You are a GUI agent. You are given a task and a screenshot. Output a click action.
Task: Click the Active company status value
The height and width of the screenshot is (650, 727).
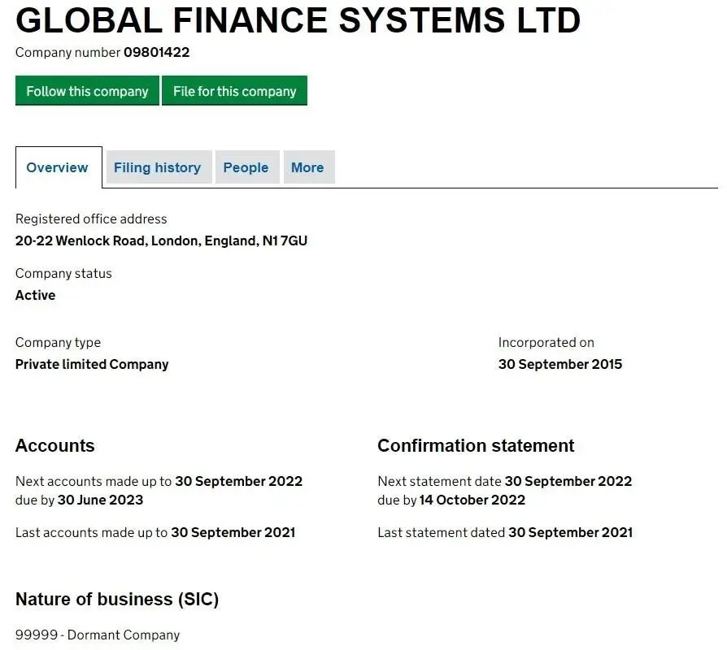tap(36, 295)
